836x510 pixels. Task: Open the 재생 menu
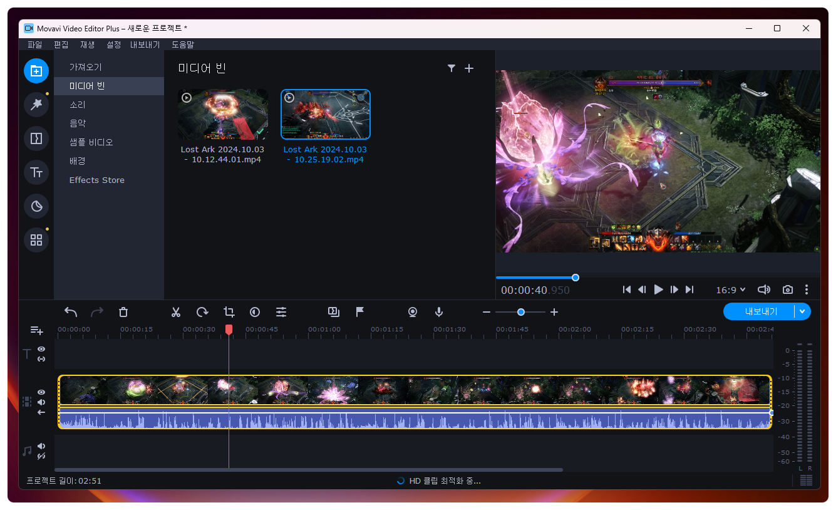pos(88,44)
